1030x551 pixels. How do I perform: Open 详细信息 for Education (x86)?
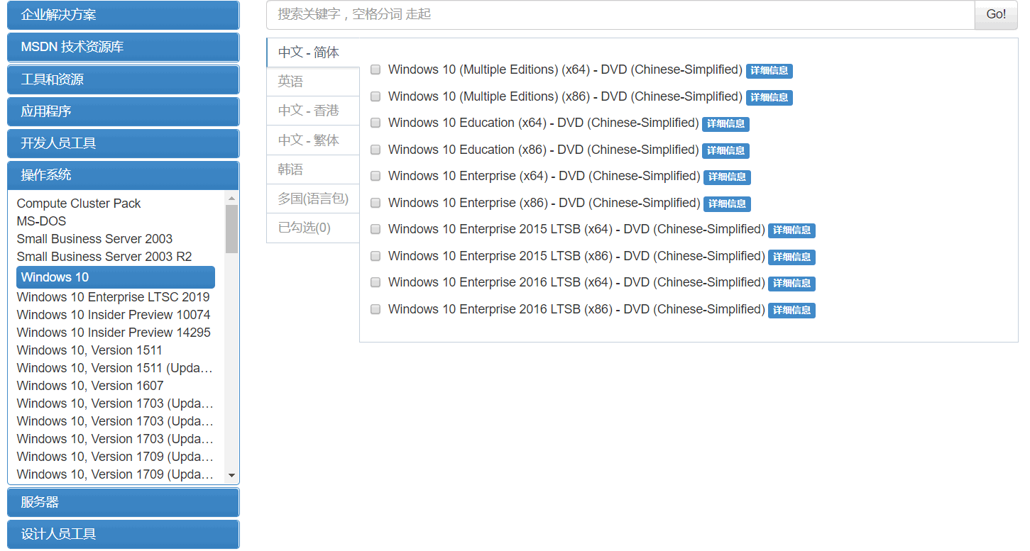(x=725, y=150)
